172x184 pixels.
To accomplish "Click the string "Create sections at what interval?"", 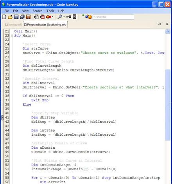I will (120, 87).
